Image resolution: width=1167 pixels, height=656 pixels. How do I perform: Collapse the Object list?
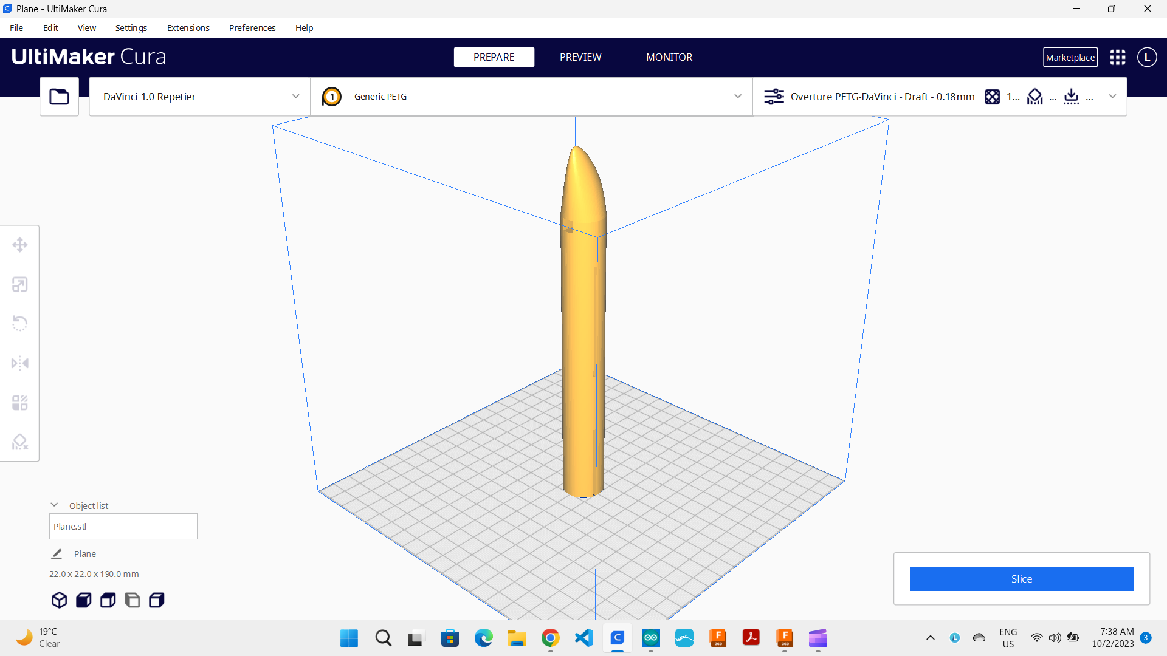[x=54, y=505]
